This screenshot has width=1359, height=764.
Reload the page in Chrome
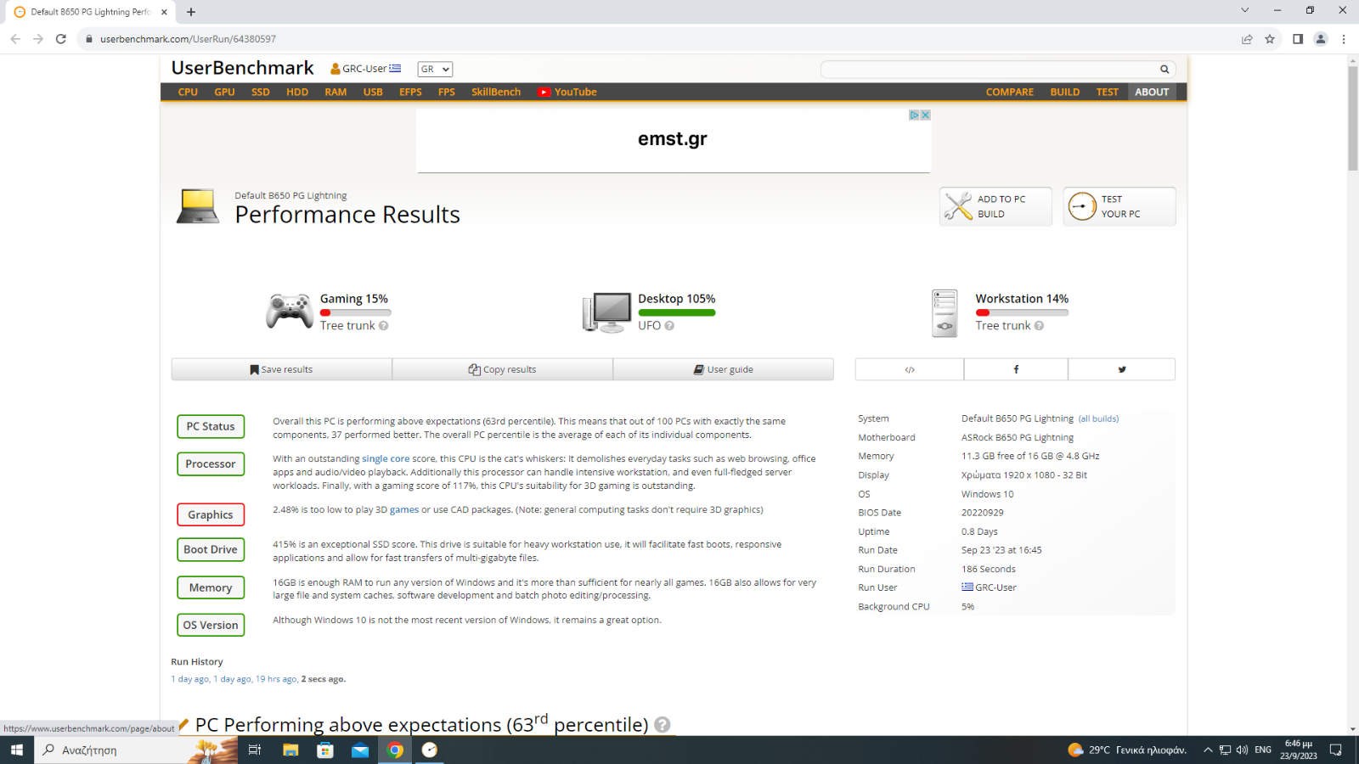61,39
